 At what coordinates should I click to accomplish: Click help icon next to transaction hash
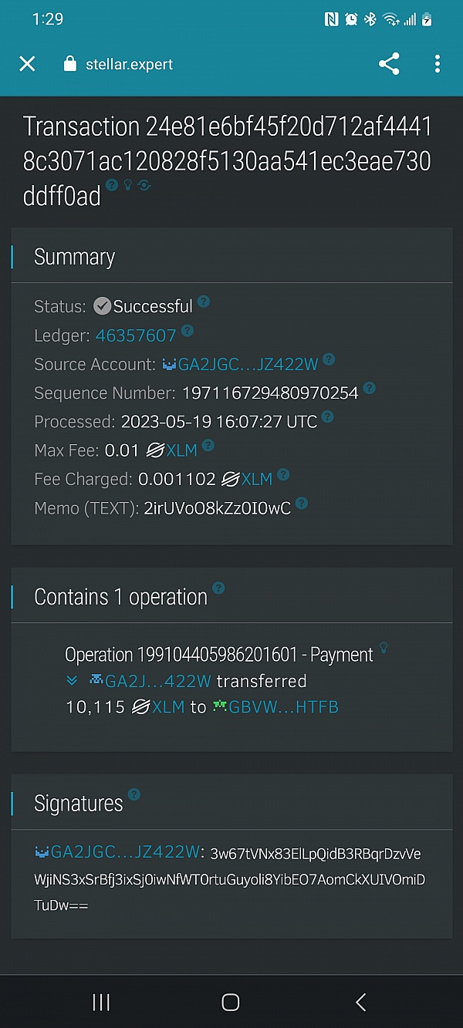pos(112,184)
